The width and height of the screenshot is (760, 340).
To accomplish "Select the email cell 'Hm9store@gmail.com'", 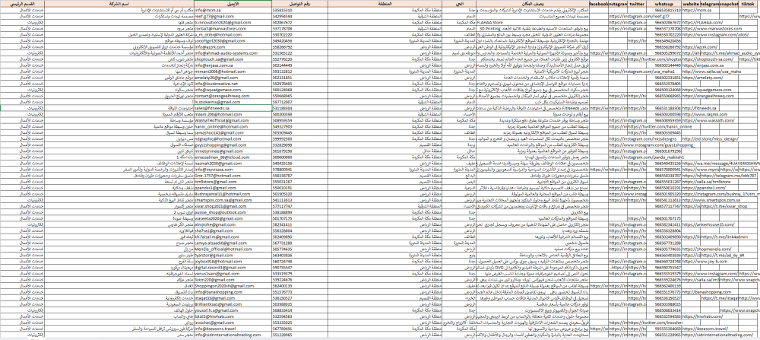I will pos(233,182).
